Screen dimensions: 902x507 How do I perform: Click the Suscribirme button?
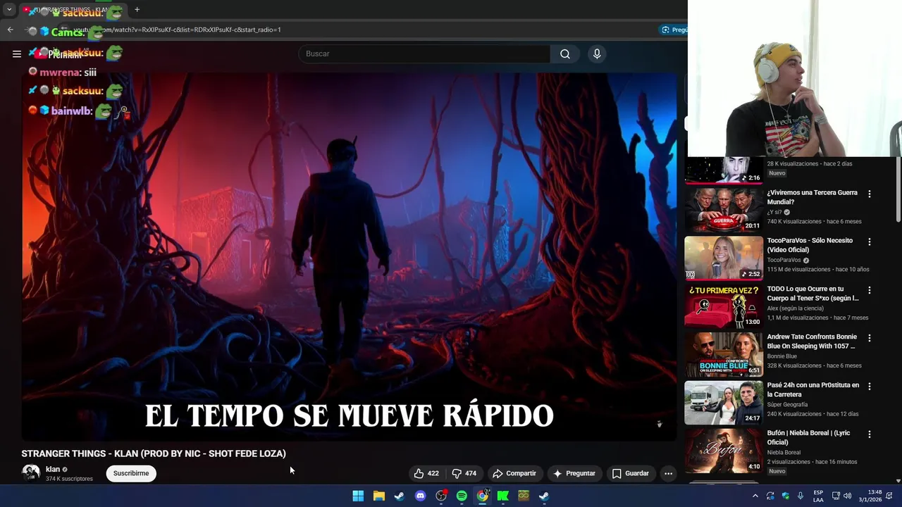[x=131, y=473]
